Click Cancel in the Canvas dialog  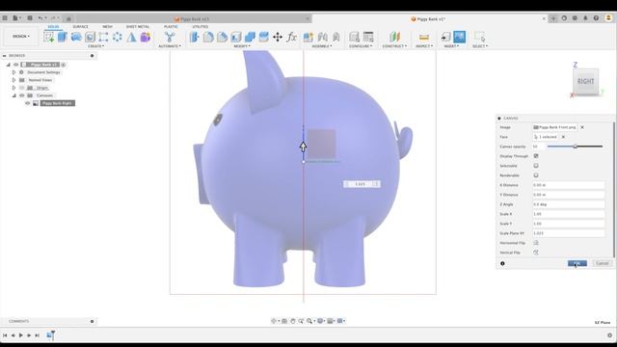coord(603,263)
